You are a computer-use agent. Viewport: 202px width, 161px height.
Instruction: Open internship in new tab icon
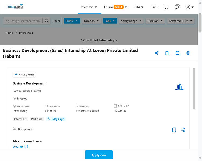(177, 53)
